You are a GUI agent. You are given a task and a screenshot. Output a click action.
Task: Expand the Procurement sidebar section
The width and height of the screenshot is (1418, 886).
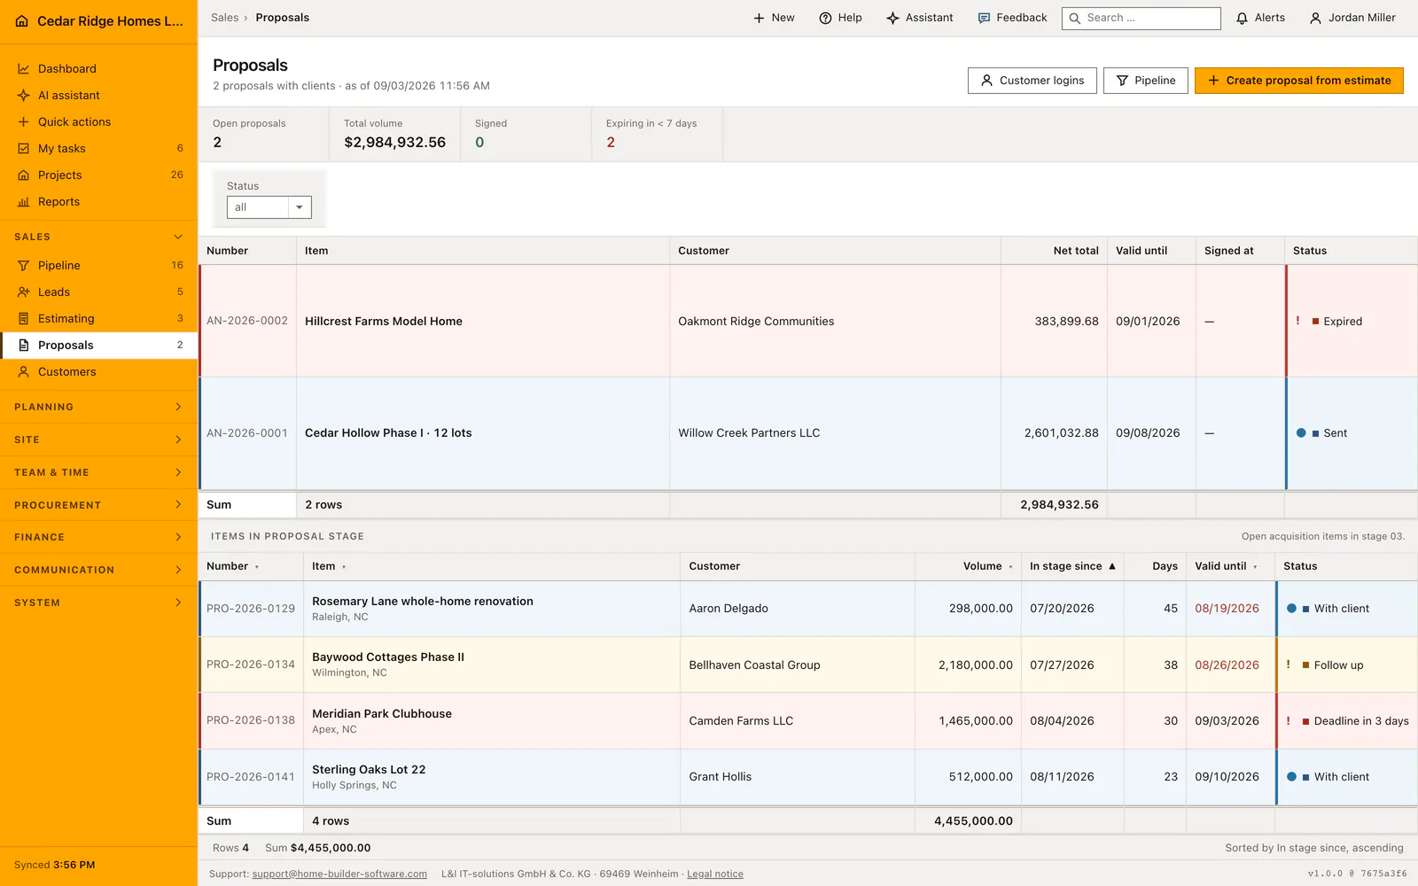98,505
